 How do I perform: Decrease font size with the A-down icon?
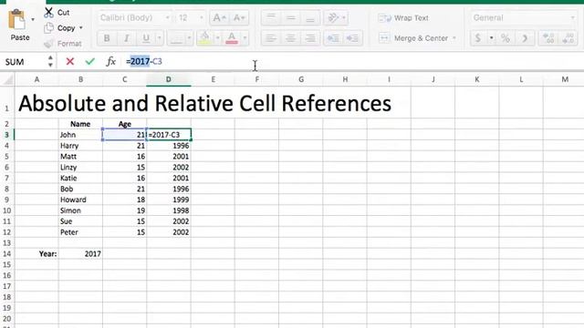tap(239, 17)
